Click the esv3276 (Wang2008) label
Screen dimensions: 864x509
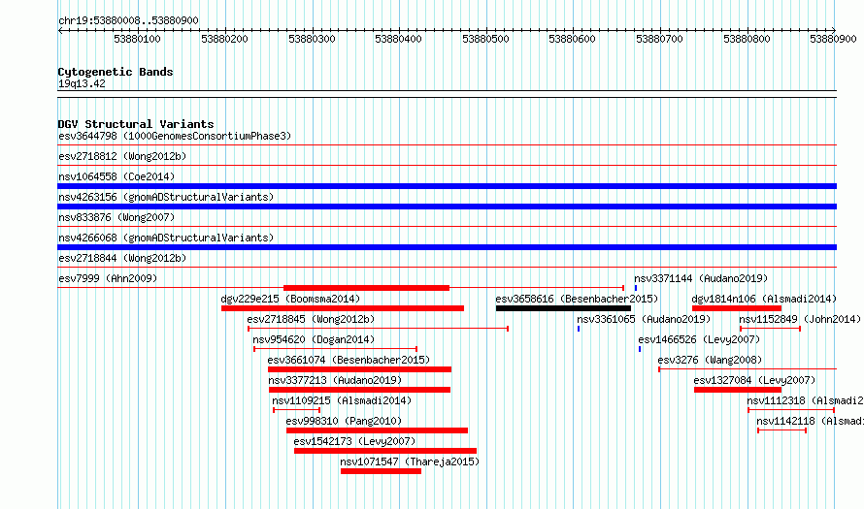pyautogui.click(x=710, y=360)
